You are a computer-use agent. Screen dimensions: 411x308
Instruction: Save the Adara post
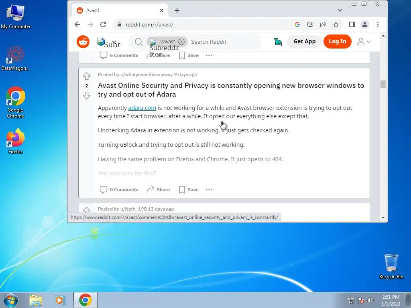(189, 190)
